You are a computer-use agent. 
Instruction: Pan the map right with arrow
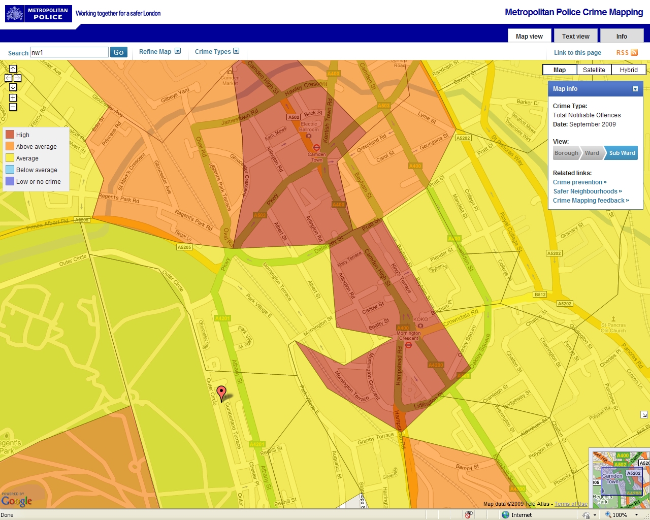17,78
